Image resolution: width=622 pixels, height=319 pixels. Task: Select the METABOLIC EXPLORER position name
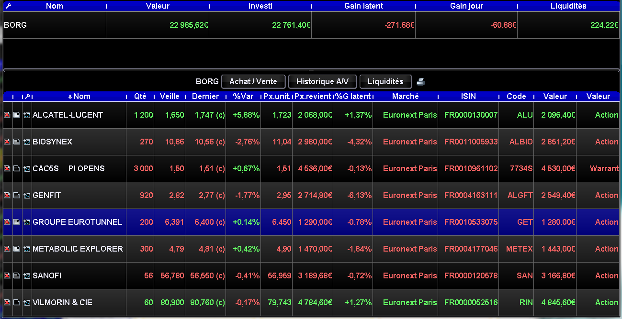click(78, 249)
